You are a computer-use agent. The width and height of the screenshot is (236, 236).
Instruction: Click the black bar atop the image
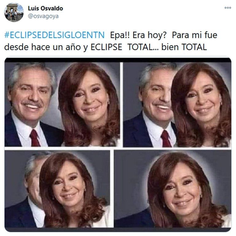pos(118,60)
